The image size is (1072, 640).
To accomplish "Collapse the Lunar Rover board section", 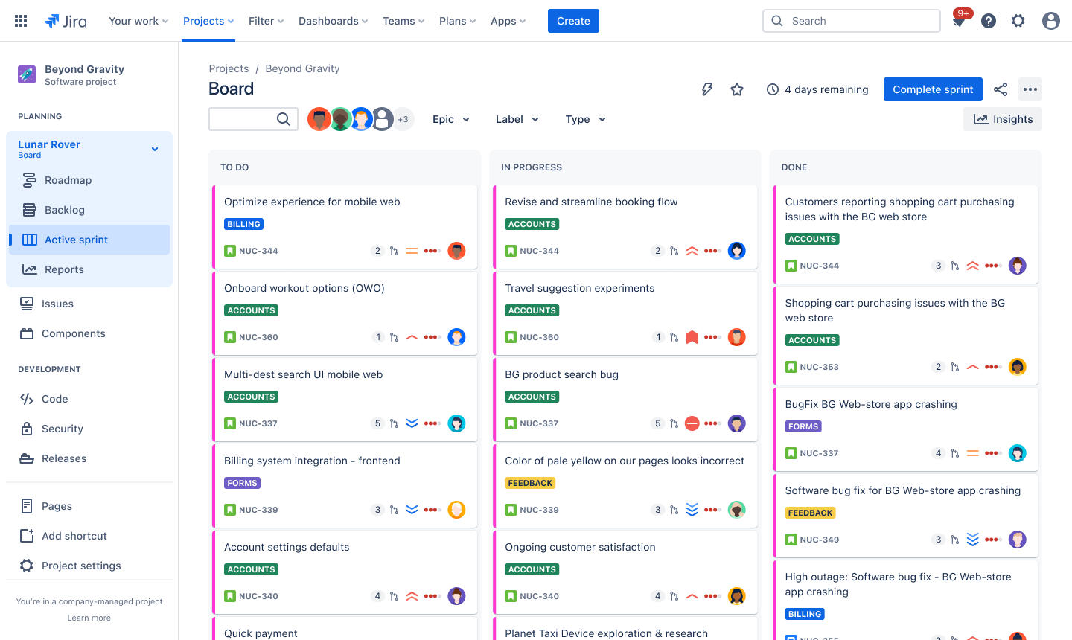I will [155, 149].
